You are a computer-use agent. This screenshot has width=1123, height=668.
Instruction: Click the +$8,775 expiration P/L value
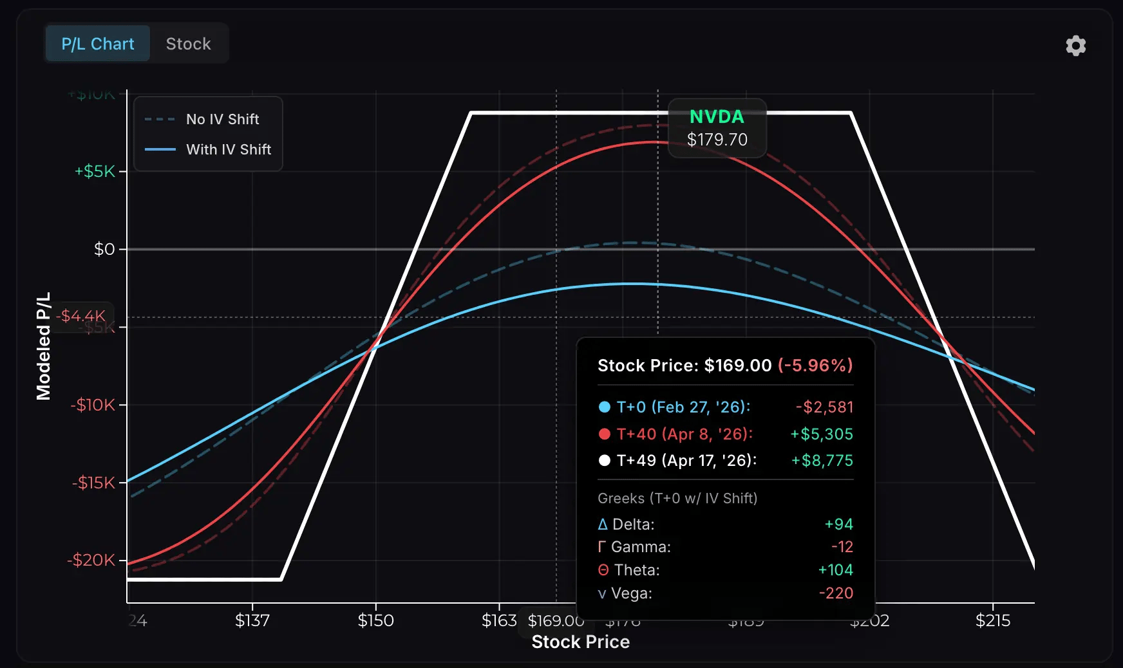[822, 460]
